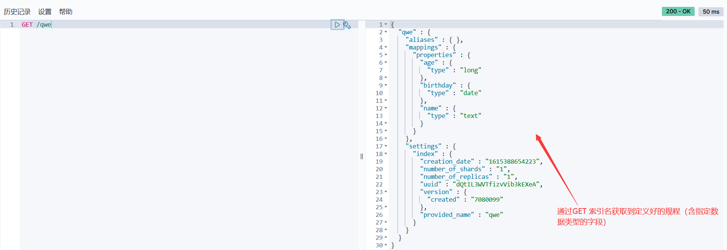
Task: Fold the "name" field block
Action: (386, 108)
